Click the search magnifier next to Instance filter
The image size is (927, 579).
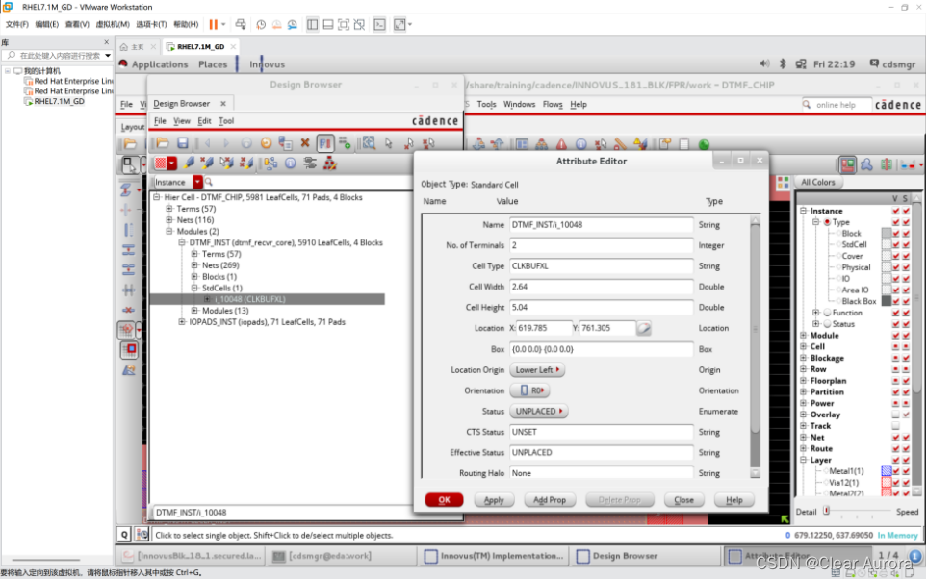point(209,182)
